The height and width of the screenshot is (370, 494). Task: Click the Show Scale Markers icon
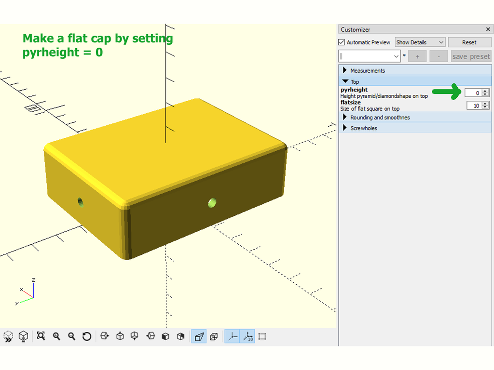point(248,336)
